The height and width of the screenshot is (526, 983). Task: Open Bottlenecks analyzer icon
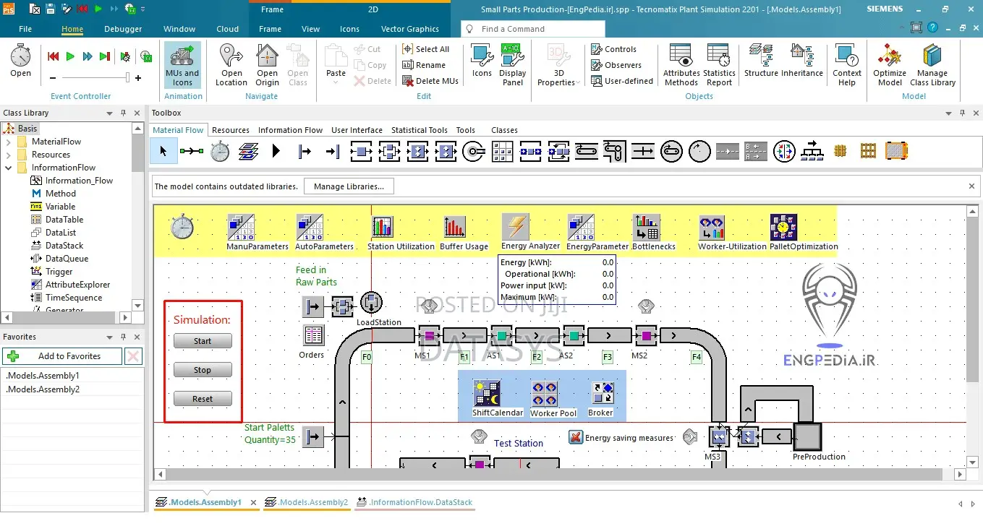[646, 227]
